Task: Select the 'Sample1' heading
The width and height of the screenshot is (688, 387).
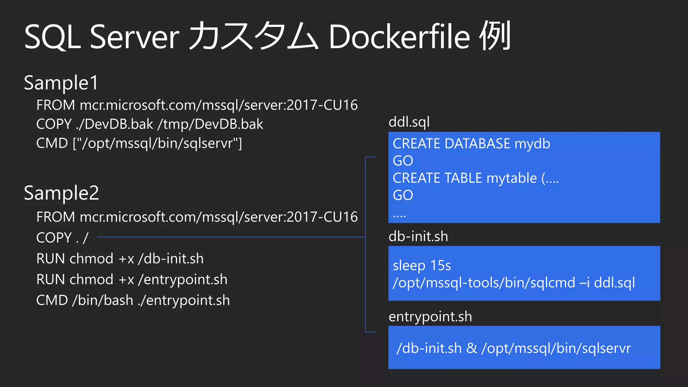Action: 61,83
